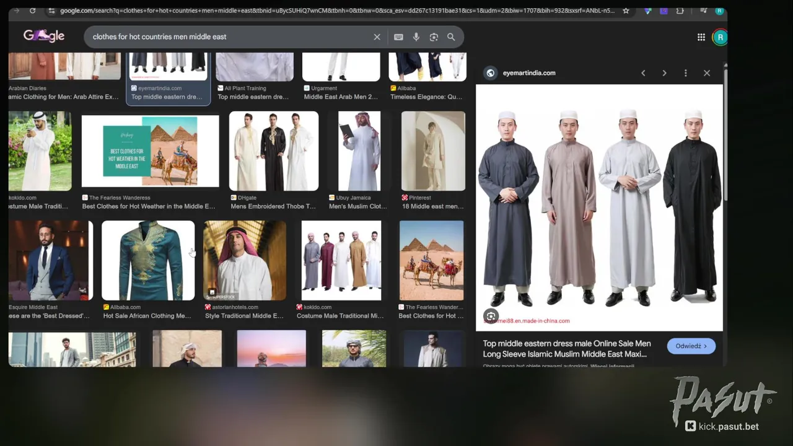Open site info icon beside the URL
Viewport: 793px width, 446px height.
click(x=51, y=11)
